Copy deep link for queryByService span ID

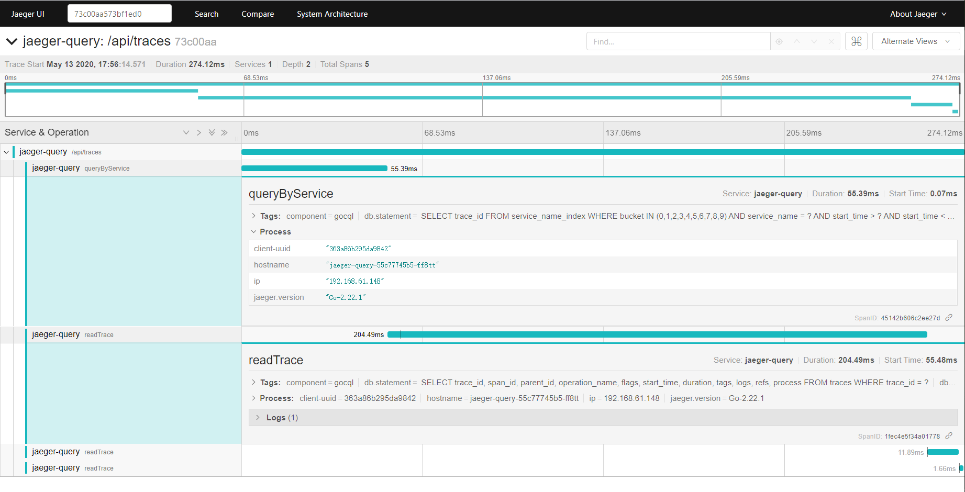[x=949, y=318]
